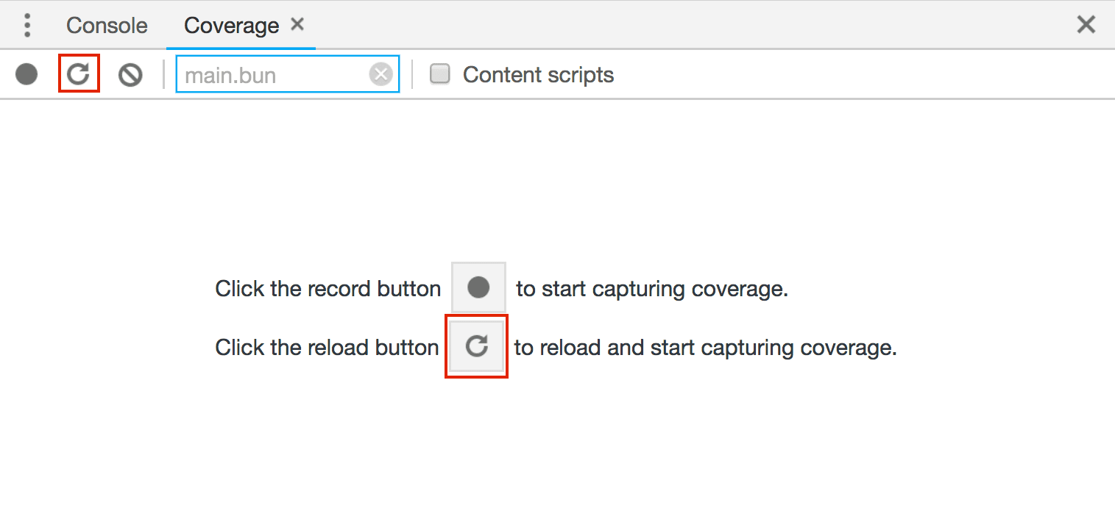Close the DevTools drawer panel
1115x505 pixels.
1086,24
